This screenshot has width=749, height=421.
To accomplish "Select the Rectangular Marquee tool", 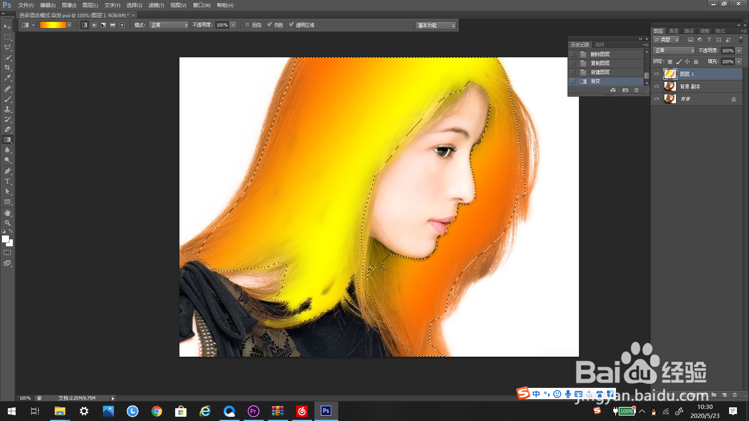I will (x=7, y=37).
